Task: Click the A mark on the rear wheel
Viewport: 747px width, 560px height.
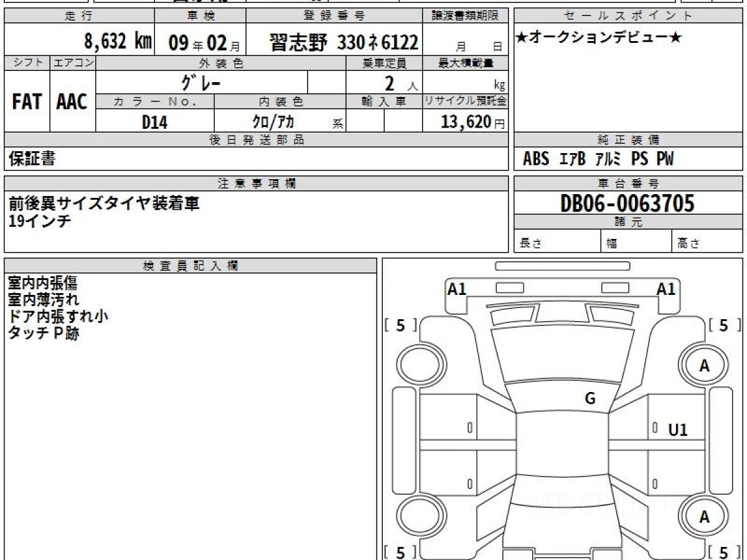Action: pos(704,517)
